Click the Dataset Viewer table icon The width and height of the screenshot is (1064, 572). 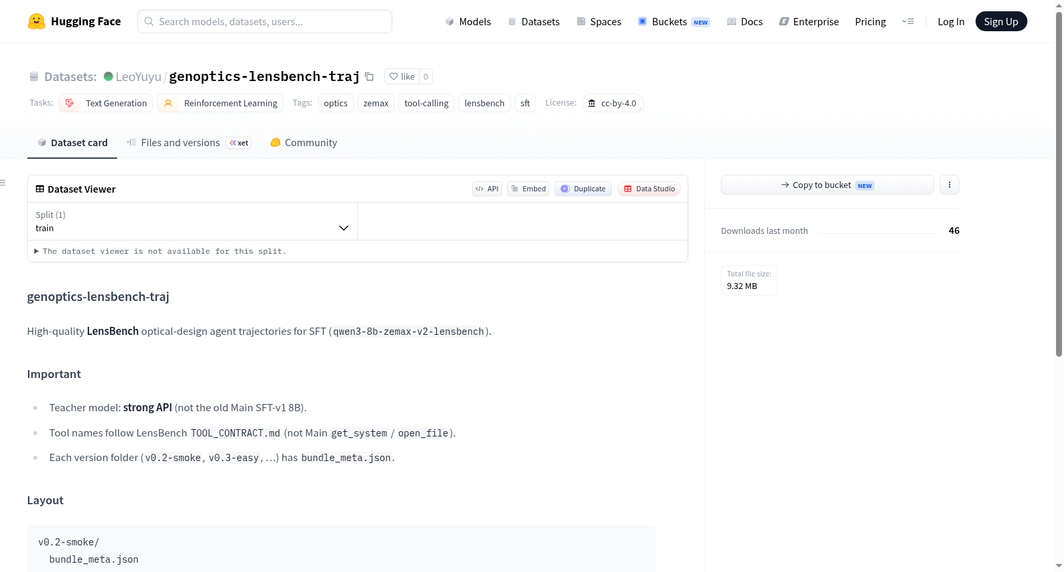pos(40,189)
